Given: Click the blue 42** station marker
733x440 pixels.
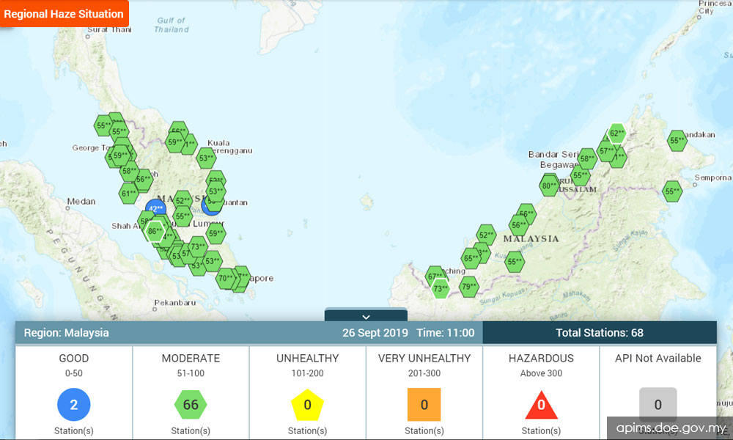Looking at the screenshot, I should [155, 208].
